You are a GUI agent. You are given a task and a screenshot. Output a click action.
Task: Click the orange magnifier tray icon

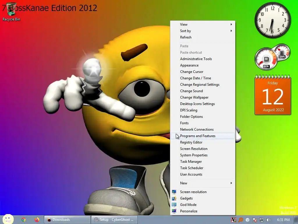pos(241,220)
